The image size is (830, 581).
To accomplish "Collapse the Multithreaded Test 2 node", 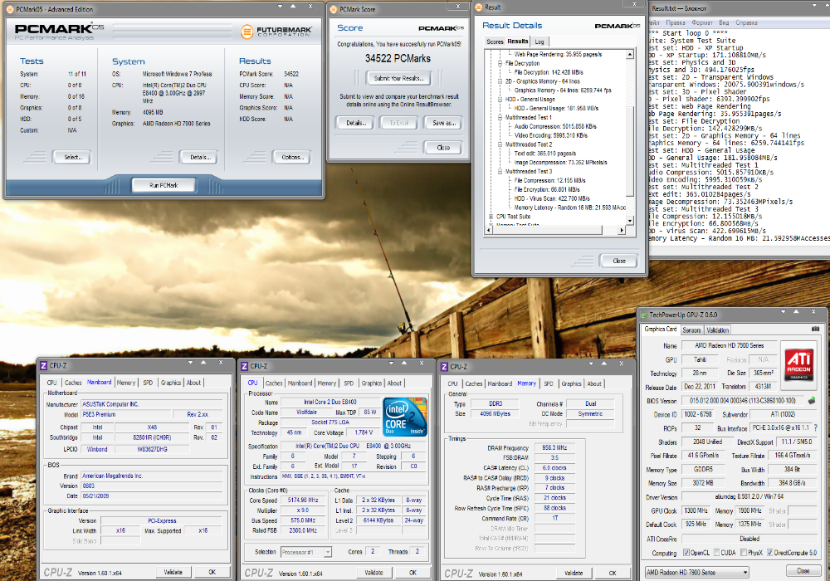I will click(500, 144).
